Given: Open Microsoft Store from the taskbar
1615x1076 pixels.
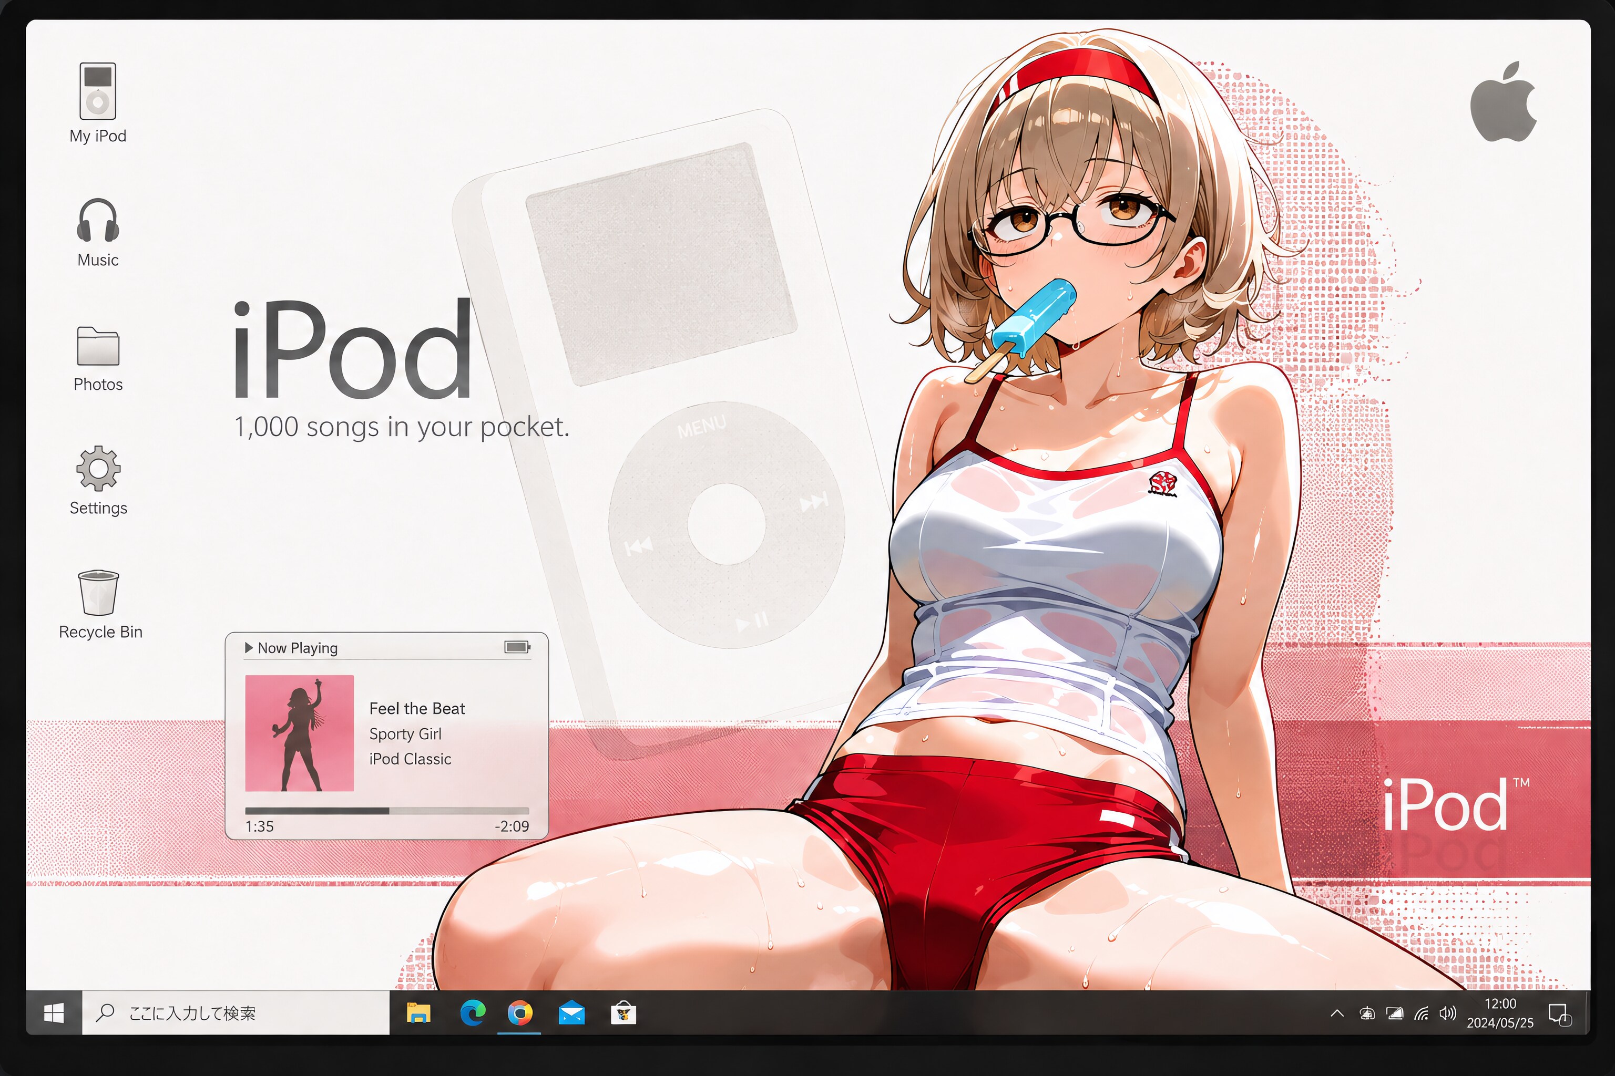Looking at the screenshot, I should coord(623,1013).
